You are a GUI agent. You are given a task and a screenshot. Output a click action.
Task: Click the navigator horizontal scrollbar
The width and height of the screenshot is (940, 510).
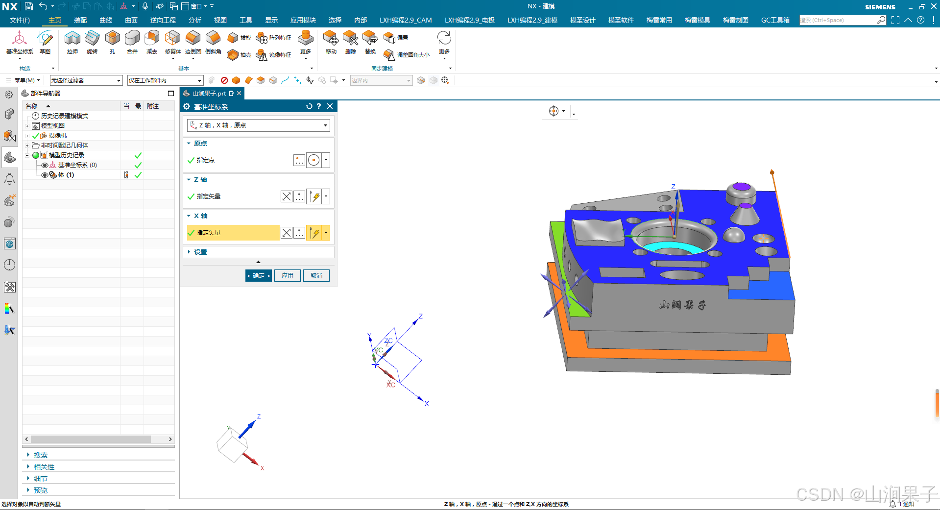pyautogui.click(x=91, y=439)
